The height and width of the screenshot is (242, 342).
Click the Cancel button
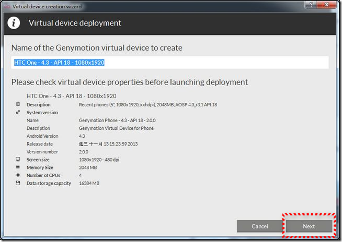tap(259, 226)
